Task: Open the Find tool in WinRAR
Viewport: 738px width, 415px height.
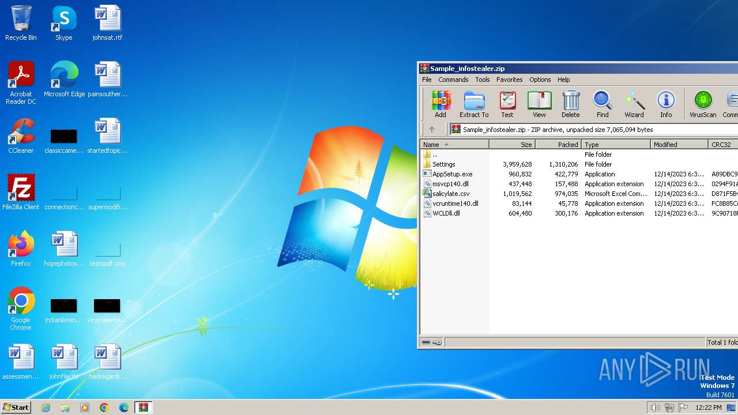Action: pos(603,104)
